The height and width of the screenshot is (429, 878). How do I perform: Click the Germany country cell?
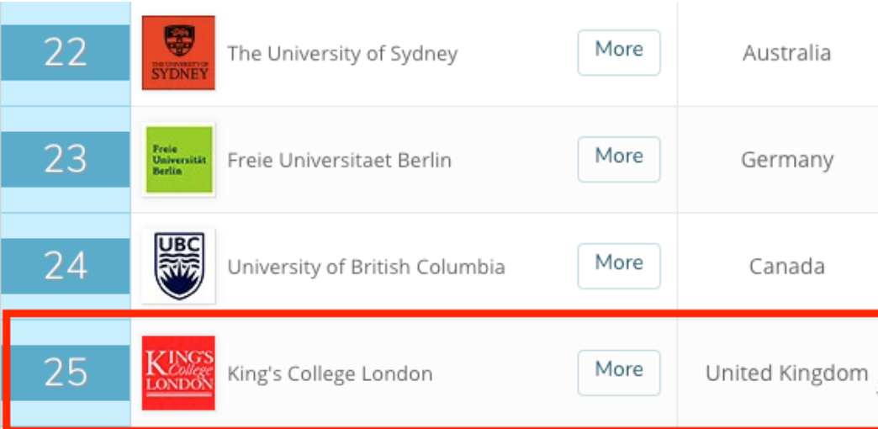(786, 160)
